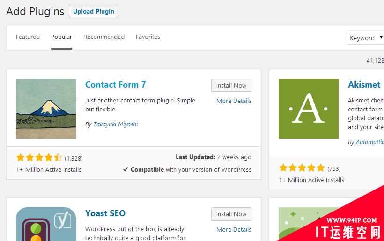This screenshot has height=241, width=384.
Task: Click '1+ Million Active Installs' under Contact Form 7
Action: coord(49,169)
